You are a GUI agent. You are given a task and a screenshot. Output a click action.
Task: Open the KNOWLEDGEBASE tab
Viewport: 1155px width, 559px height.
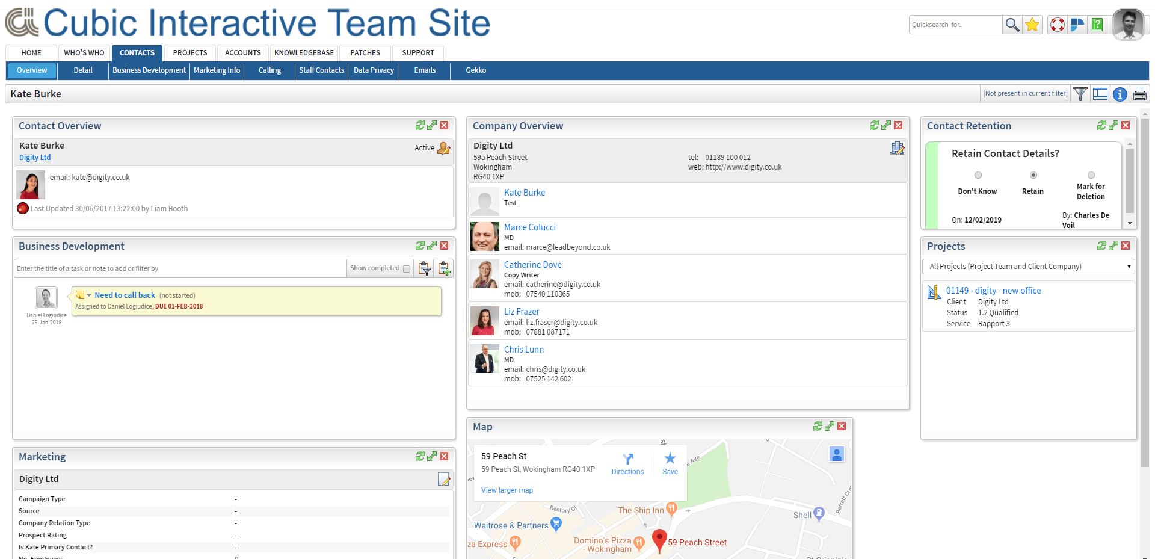click(304, 53)
